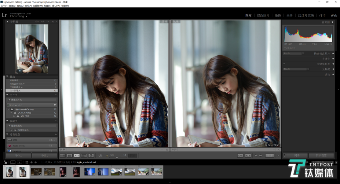Image resolution: width=340 pixels, height=184 pixels.
Task: Collapse the 目录 catalog panel
Action: coord(8,77)
